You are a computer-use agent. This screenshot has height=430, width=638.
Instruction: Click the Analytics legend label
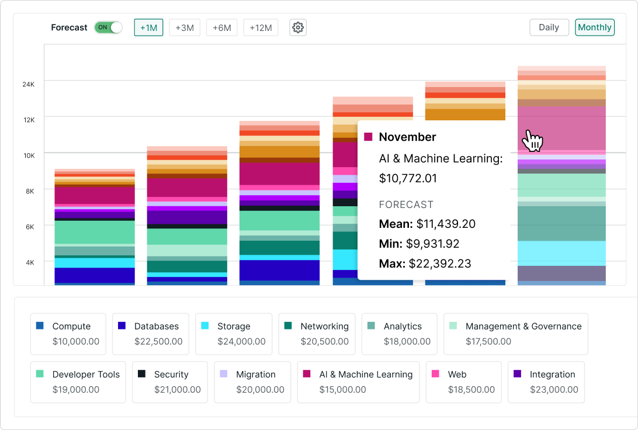click(x=403, y=326)
